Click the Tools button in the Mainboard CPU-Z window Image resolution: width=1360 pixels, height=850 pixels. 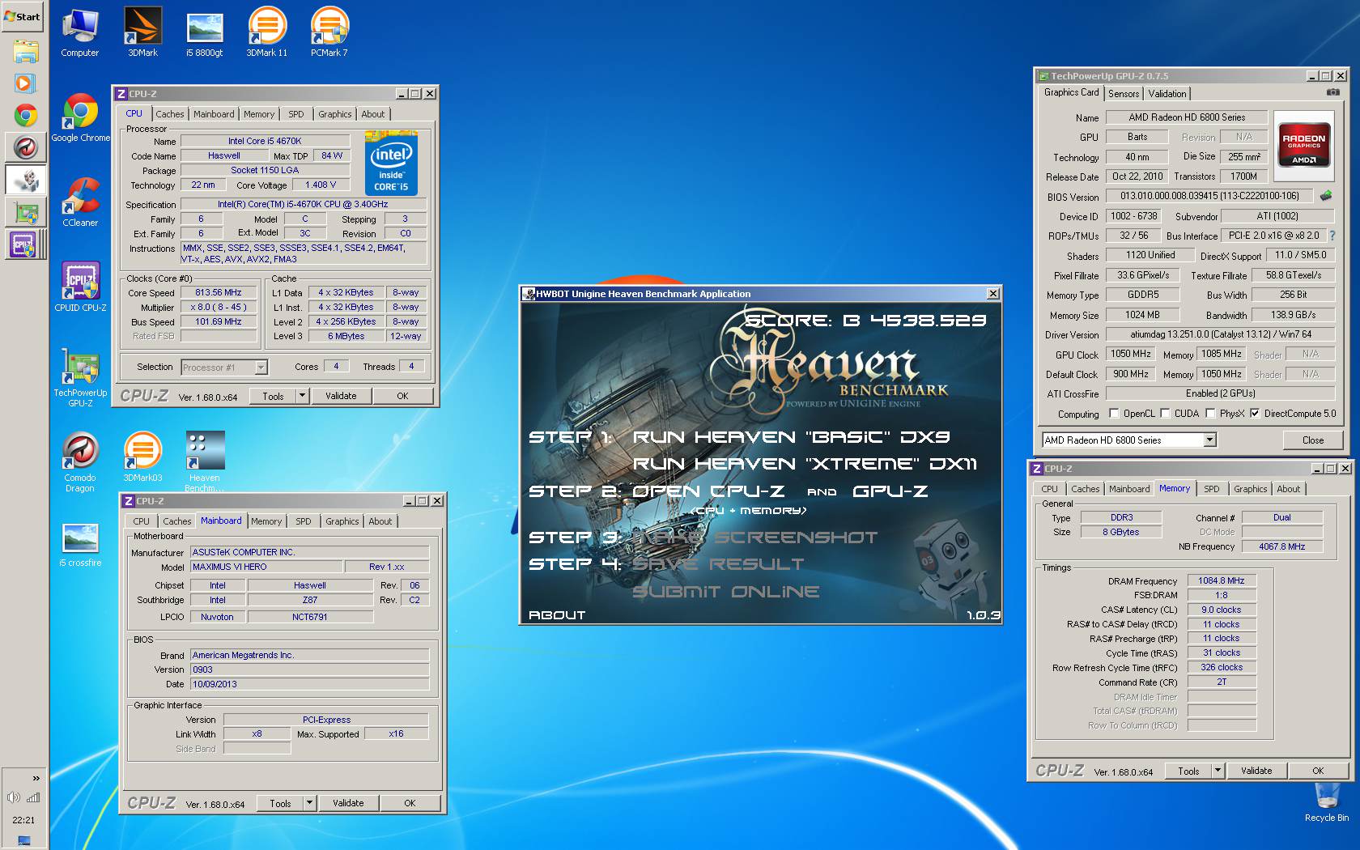coord(280,803)
